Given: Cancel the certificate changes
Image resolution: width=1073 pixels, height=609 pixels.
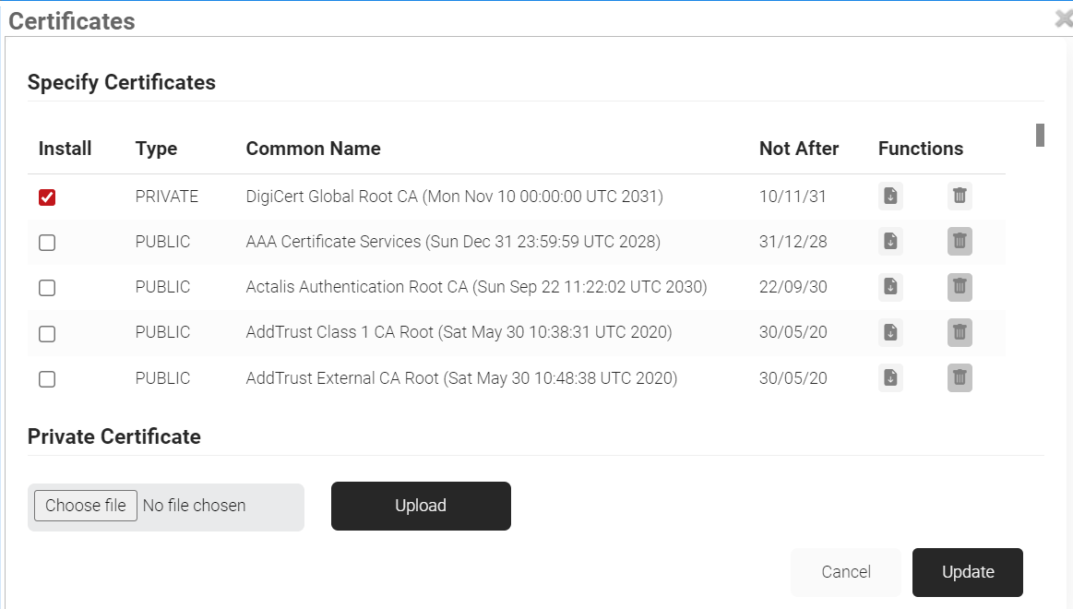Looking at the screenshot, I should (x=845, y=572).
